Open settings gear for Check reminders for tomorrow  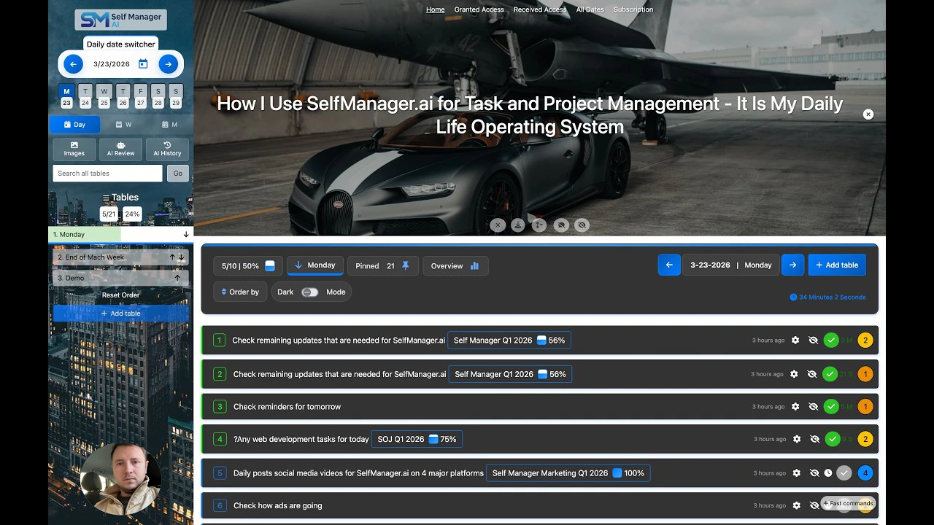(x=795, y=407)
